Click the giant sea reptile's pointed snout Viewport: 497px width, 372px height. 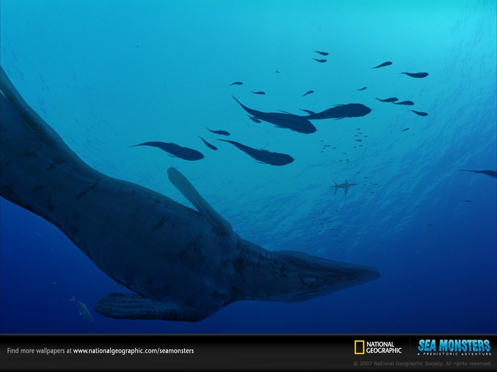(x=369, y=274)
